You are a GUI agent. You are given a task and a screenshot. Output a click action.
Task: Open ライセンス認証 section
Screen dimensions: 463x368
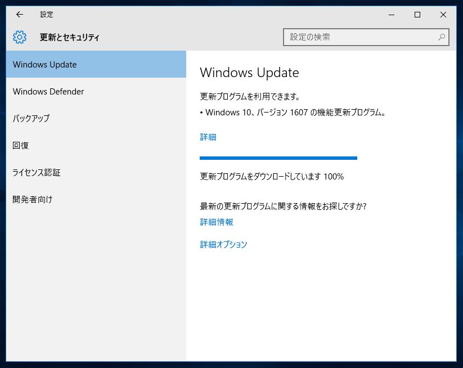96,173
